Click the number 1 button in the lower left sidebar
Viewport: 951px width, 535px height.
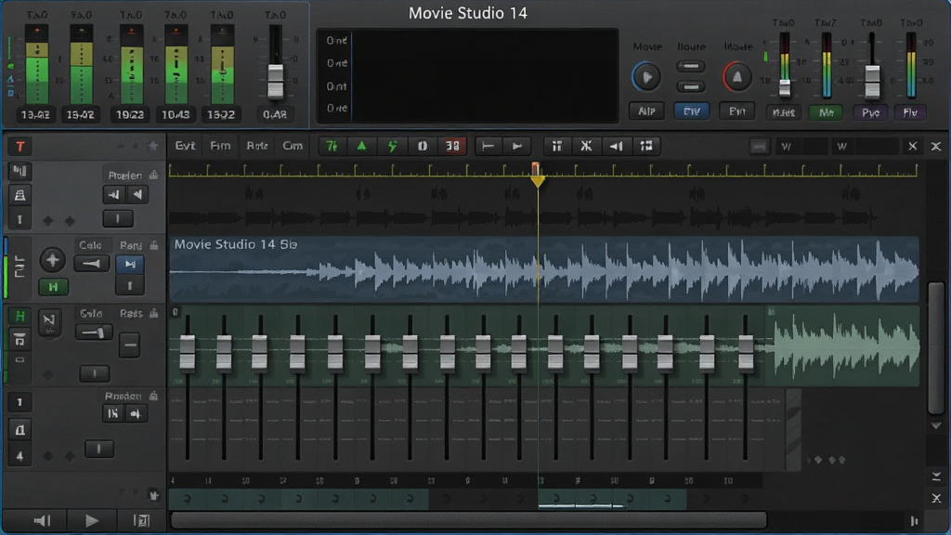(20, 402)
